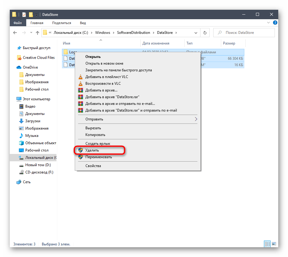Refresh the folder with the reload icon

pos(205,33)
